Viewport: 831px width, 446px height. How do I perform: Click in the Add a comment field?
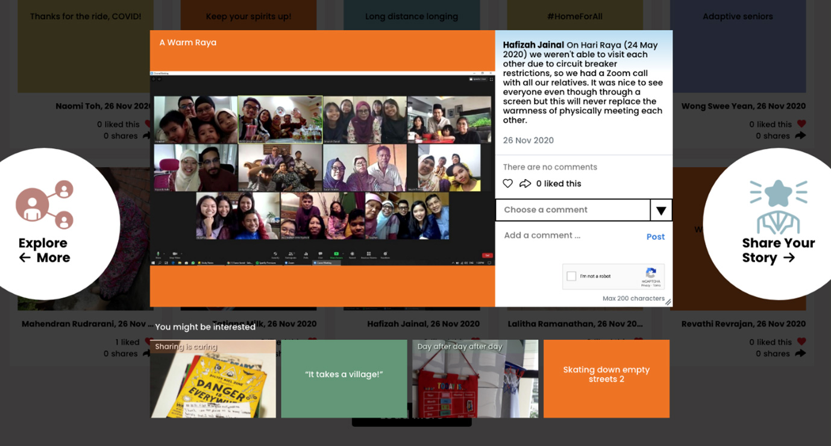(x=569, y=236)
